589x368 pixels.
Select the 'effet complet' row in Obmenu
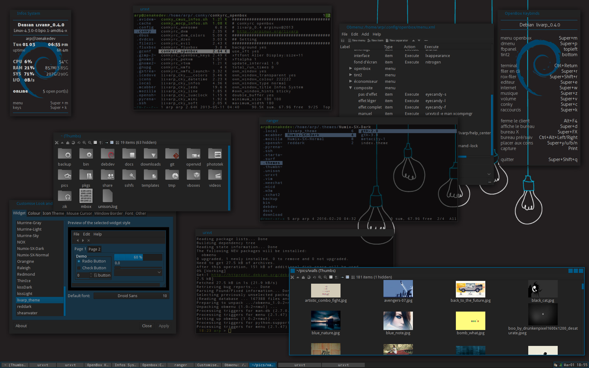(416, 107)
